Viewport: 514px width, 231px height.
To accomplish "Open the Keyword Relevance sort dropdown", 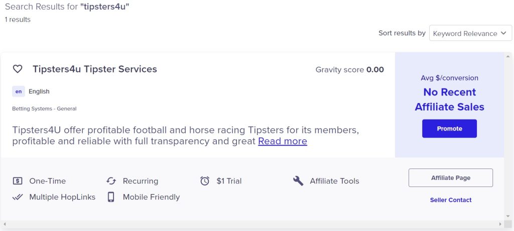I will (x=470, y=33).
